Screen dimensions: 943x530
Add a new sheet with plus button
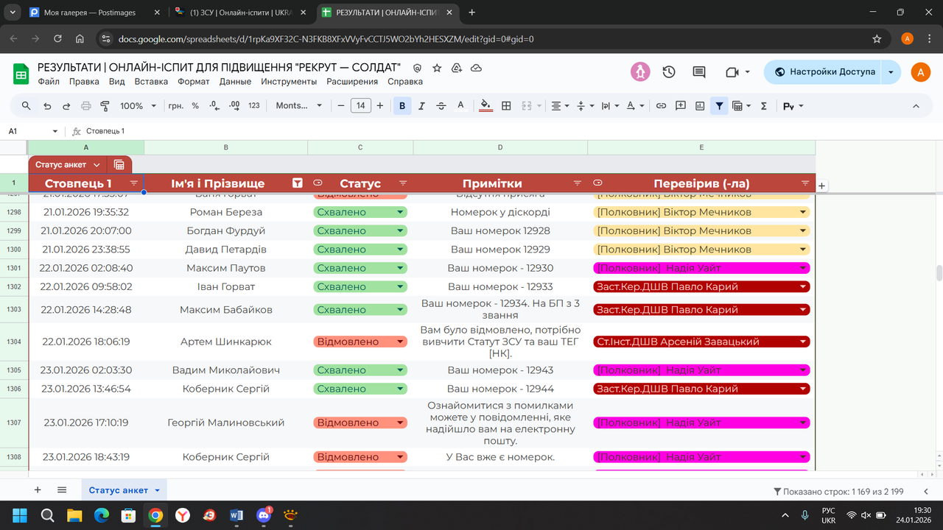click(38, 490)
